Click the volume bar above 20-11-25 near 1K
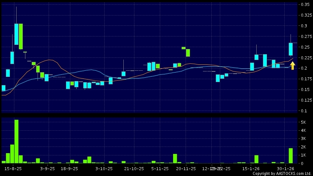This screenshot has height=176, width=313. click(175, 159)
